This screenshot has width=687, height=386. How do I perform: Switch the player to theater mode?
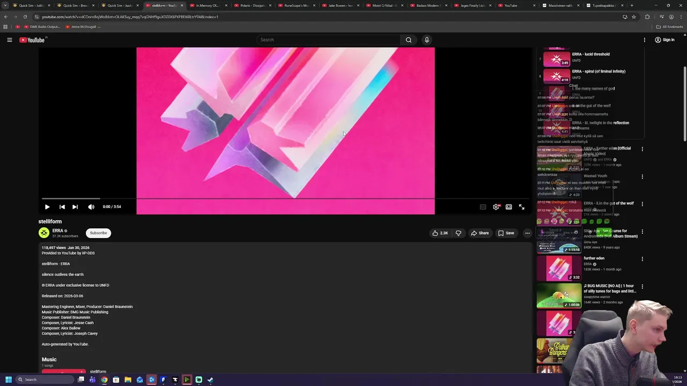coord(509,207)
